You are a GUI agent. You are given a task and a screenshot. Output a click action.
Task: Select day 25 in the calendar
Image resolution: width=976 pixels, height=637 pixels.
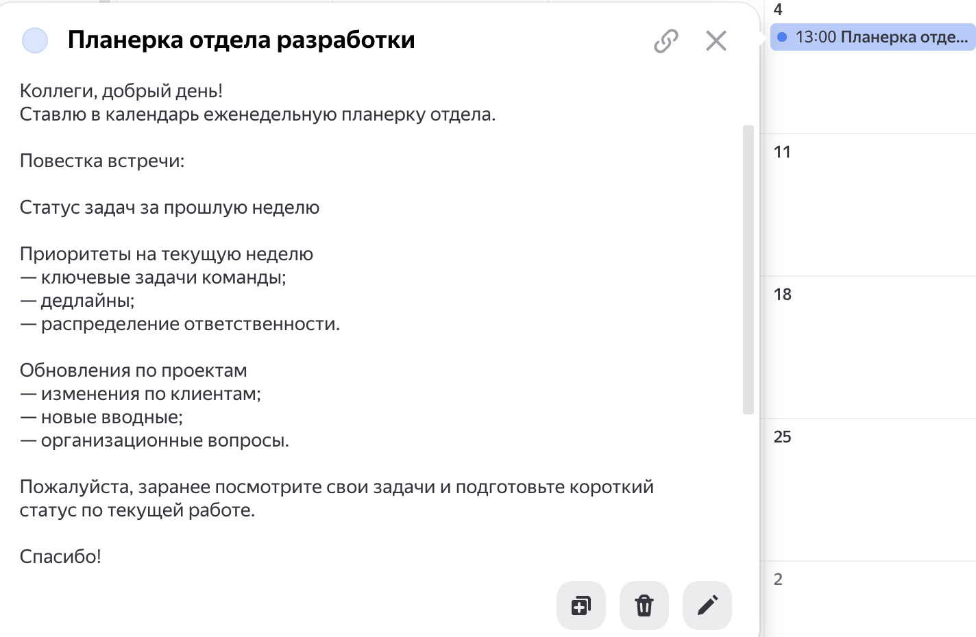coord(782,437)
